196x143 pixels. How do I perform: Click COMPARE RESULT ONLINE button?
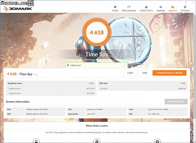(169, 73)
